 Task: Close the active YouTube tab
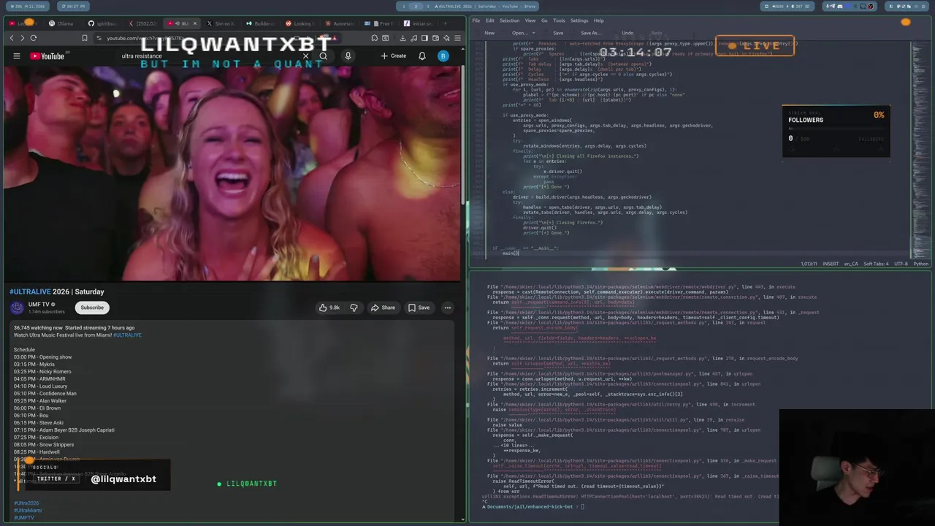pos(195,23)
